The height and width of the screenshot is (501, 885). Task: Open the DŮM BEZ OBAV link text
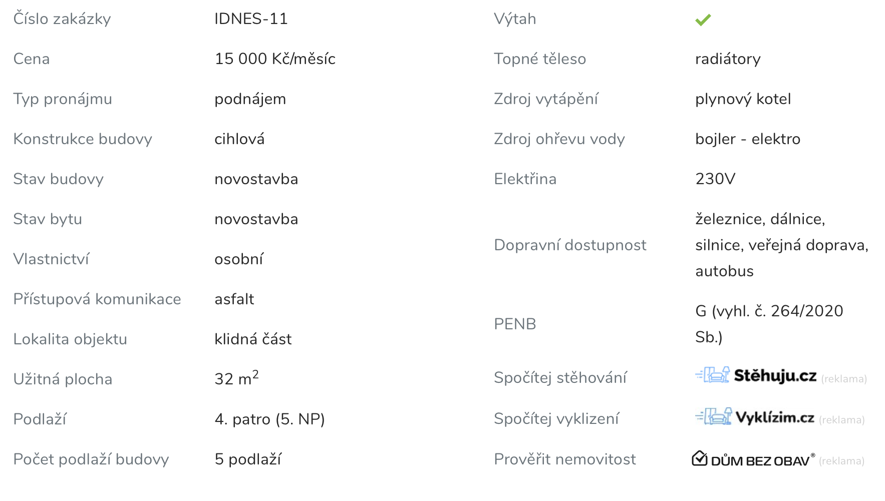click(x=760, y=460)
